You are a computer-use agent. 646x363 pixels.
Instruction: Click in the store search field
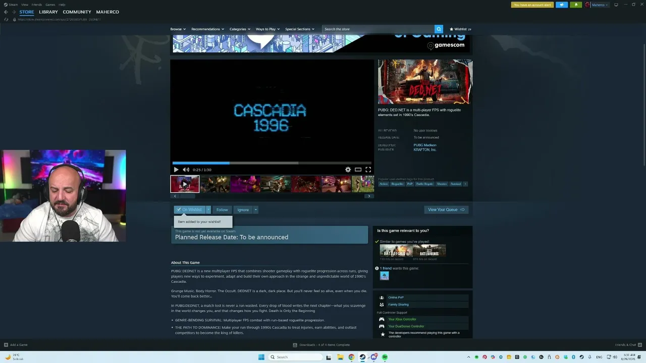pyautogui.click(x=378, y=29)
